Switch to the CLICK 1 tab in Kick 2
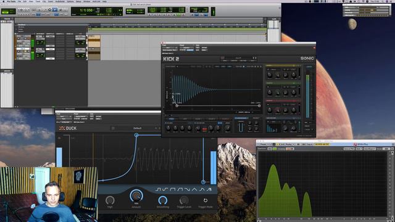Image resolution: width=395 pixels, height=222 pixels. 198,119
